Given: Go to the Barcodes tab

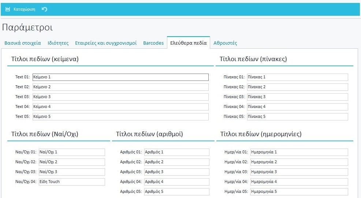Looking at the screenshot, I should pyautogui.click(x=153, y=43).
